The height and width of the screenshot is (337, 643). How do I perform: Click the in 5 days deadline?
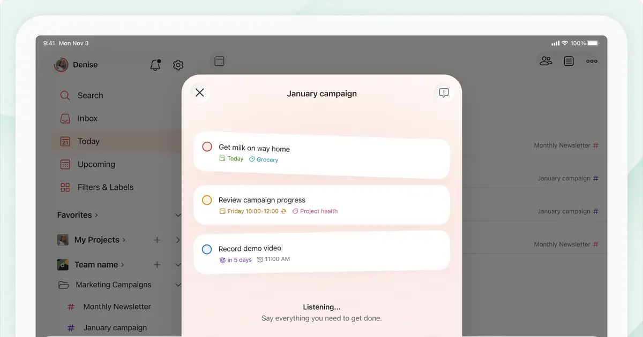[x=235, y=260]
